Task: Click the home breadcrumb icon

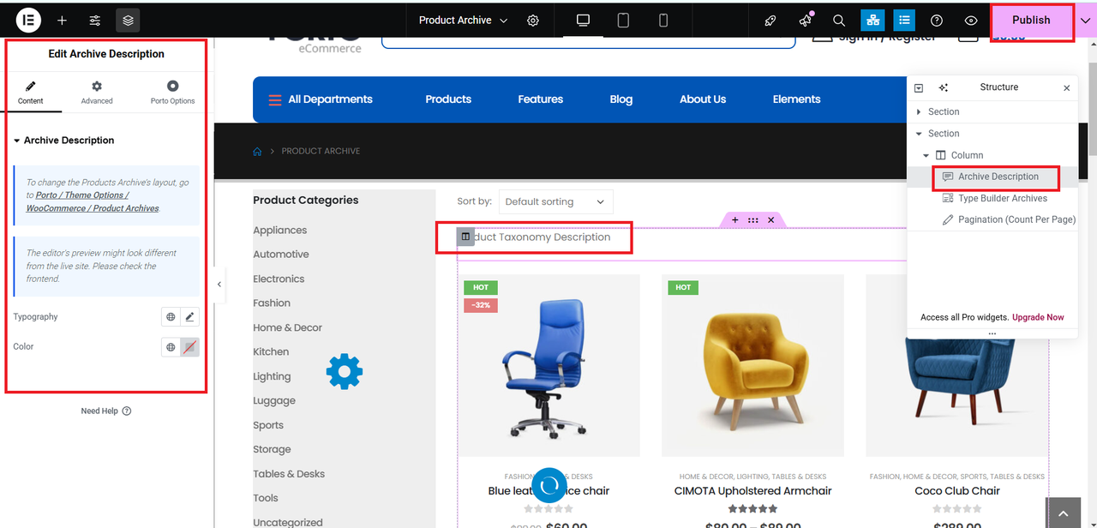Action: point(257,152)
